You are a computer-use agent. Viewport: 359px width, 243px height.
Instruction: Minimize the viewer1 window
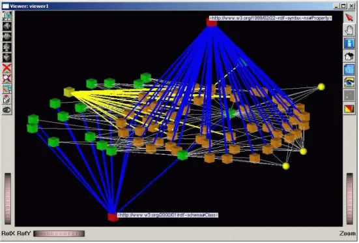tap(336, 6)
